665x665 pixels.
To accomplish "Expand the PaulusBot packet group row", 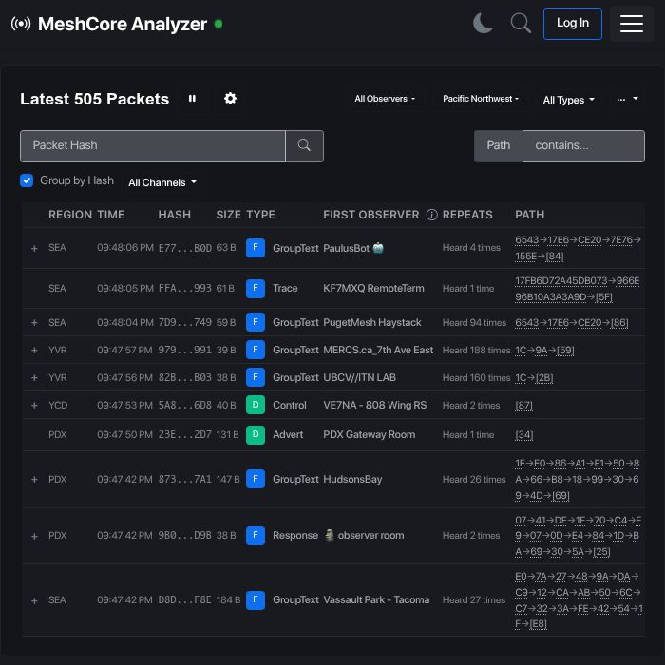I will [35, 248].
